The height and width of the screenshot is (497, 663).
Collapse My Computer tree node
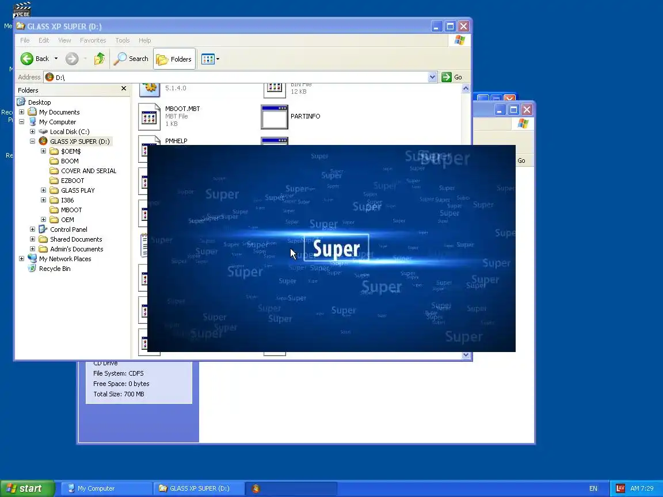tap(21, 122)
